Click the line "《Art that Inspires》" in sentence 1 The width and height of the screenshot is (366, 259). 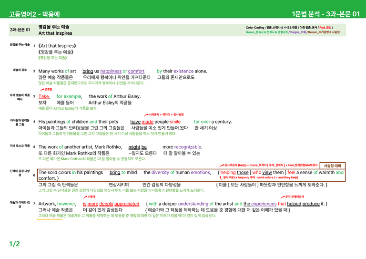(x=57, y=46)
